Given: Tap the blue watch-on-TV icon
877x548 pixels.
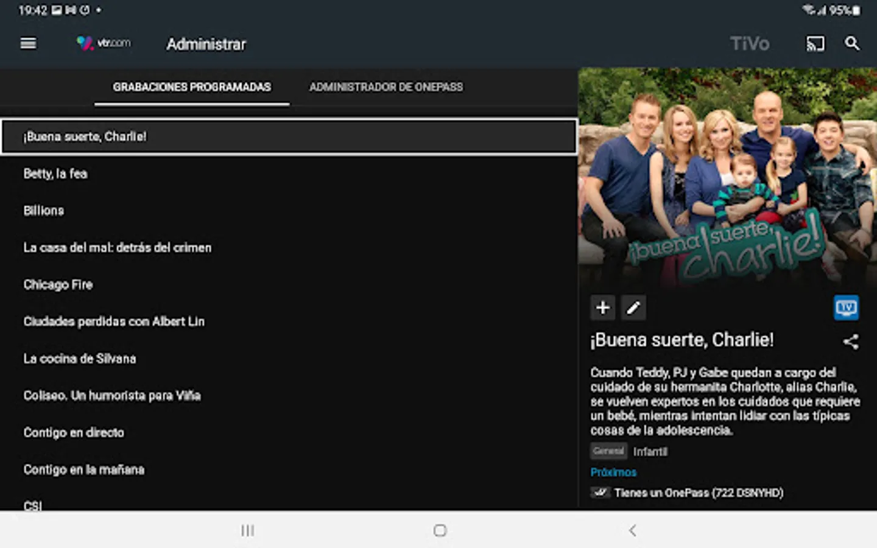Looking at the screenshot, I should (x=846, y=307).
